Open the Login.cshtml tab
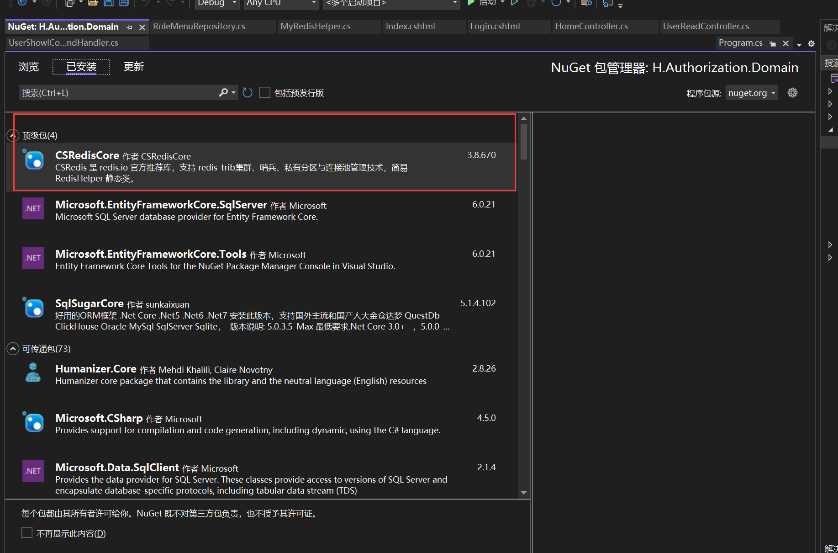Image resolution: width=838 pixels, height=553 pixels. (509, 27)
